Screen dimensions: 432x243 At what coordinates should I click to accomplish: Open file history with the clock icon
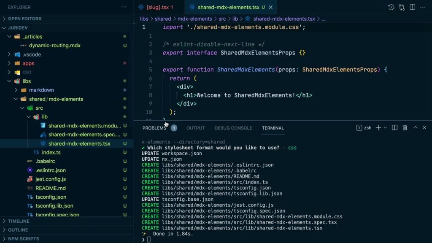pyautogui.click(x=391, y=7)
